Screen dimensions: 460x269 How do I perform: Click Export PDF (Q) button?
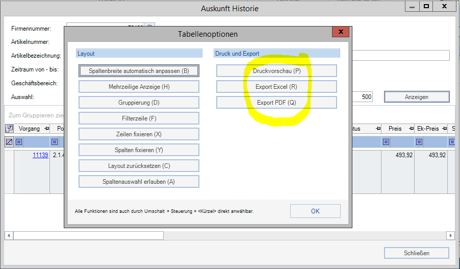pos(276,103)
